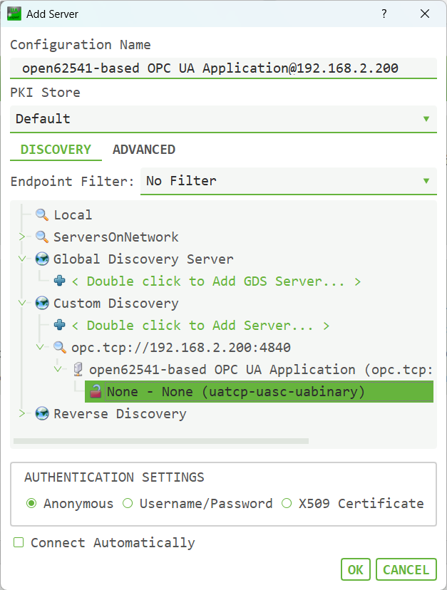Select the Custom Discovery label
447x590 pixels.
[116, 304]
